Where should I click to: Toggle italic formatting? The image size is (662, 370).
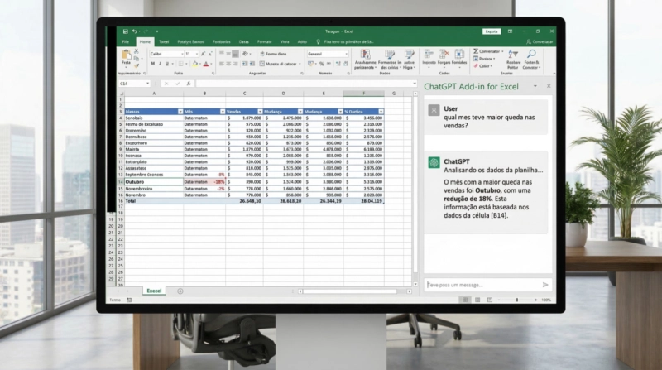[x=160, y=64]
